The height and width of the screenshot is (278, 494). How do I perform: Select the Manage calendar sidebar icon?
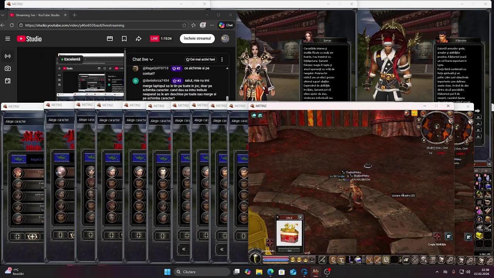[x=8, y=81]
